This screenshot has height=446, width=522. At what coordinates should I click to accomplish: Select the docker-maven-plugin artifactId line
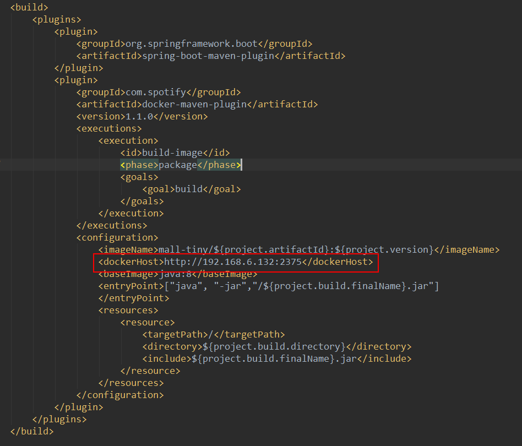coord(197,105)
